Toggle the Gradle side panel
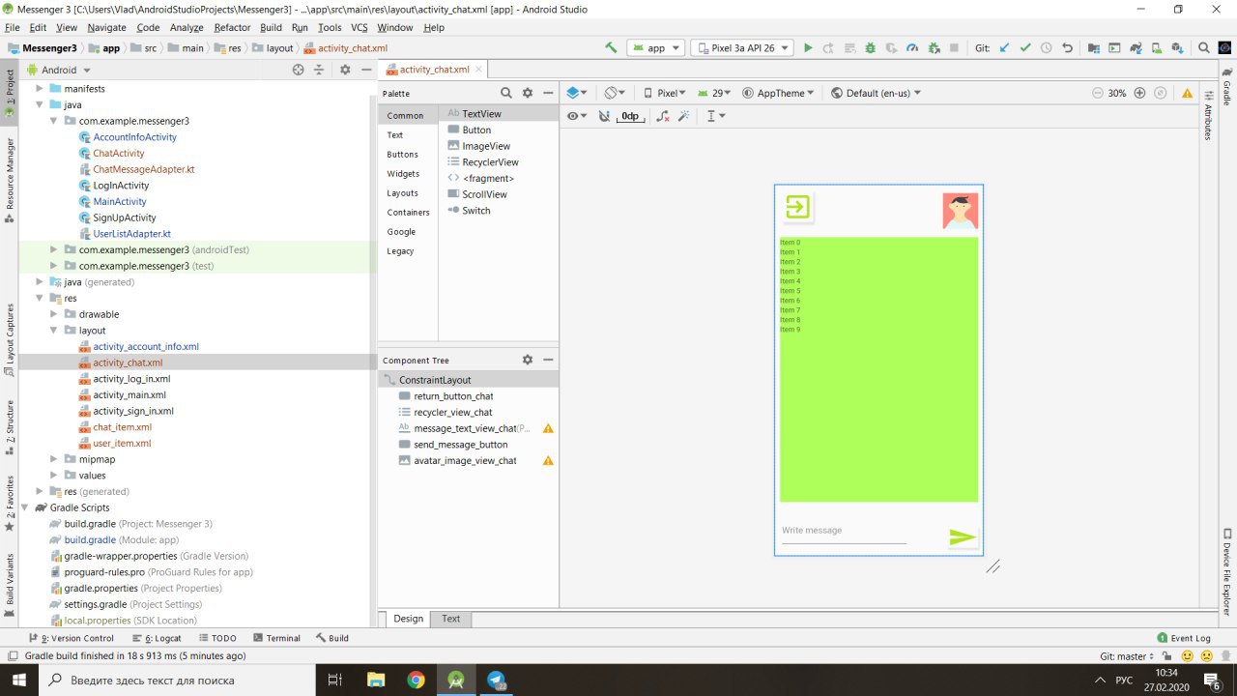1237x696 pixels. pos(1227,87)
